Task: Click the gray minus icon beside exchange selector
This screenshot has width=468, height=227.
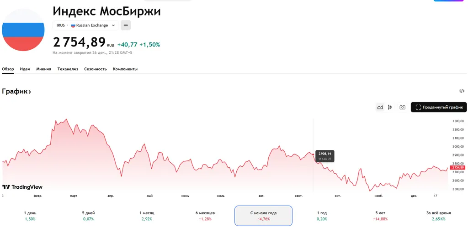Action: tap(126, 26)
